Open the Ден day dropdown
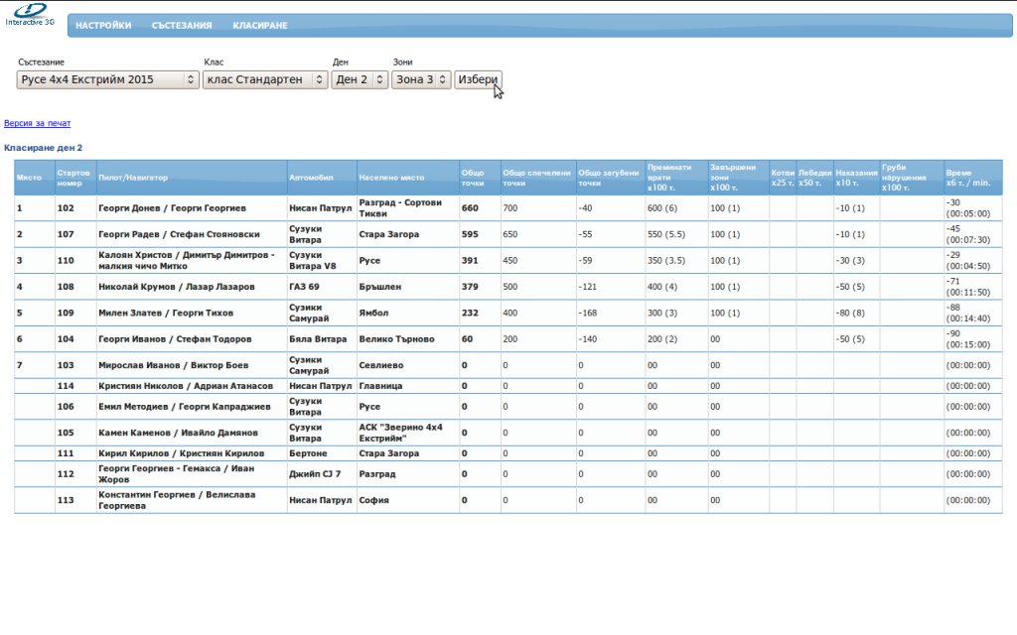 click(x=359, y=79)
